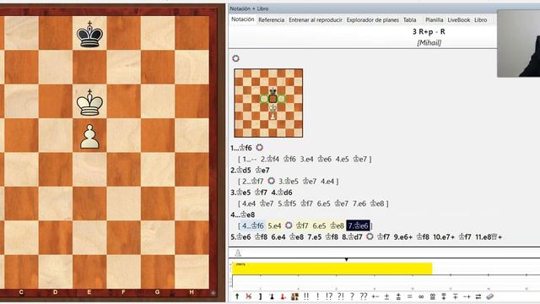Screen dimensions: 540x304
Task: Jump to variation move 4...Kf6
Action: [252, 225]
